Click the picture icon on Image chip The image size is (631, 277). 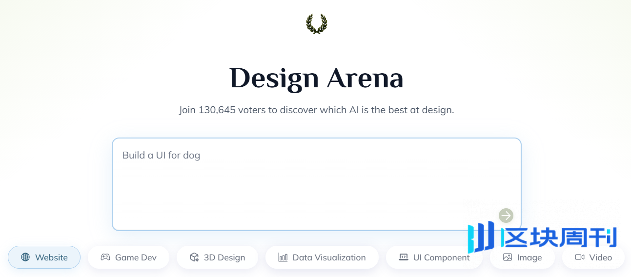pos(508,257)
